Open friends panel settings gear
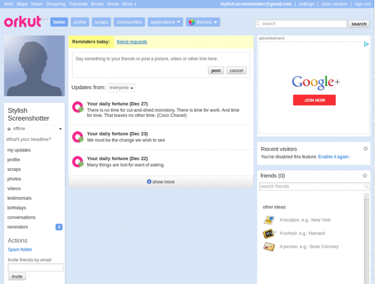 pyautogui.click(x=365, y=176)
